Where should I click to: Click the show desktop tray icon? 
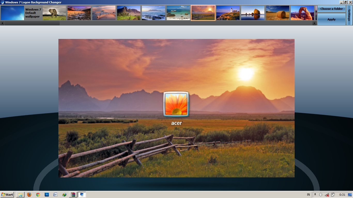coord(350,195)
